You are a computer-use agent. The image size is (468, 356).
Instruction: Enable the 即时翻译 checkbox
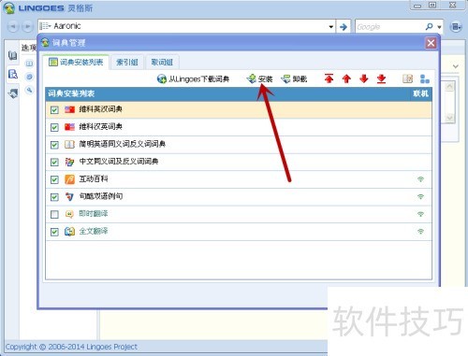coord(54,215)
